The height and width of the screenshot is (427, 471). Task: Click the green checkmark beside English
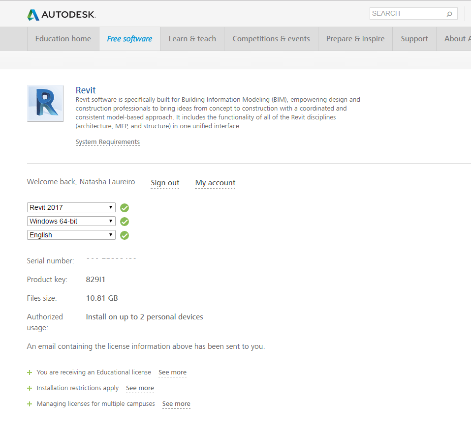[125, 235]
